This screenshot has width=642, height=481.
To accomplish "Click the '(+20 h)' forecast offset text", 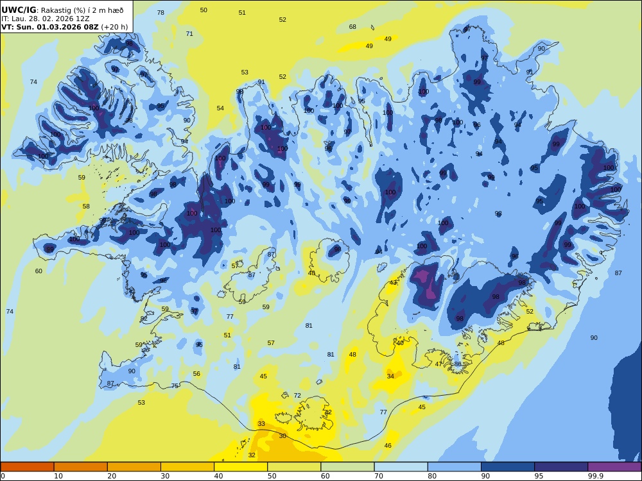I will click(114, 28).
